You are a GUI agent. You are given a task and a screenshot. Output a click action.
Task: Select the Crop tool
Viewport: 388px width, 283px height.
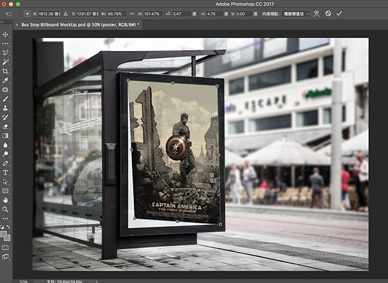click(6, 71)
